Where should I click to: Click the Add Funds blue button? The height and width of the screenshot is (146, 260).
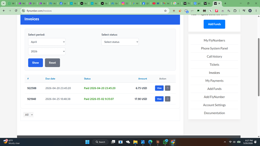(214, 24)
